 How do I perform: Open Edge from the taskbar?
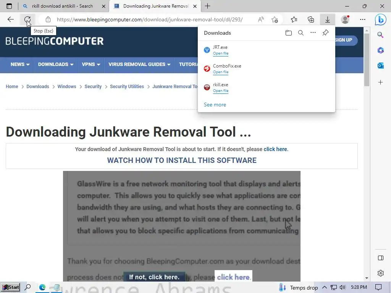tap(42, 287)
